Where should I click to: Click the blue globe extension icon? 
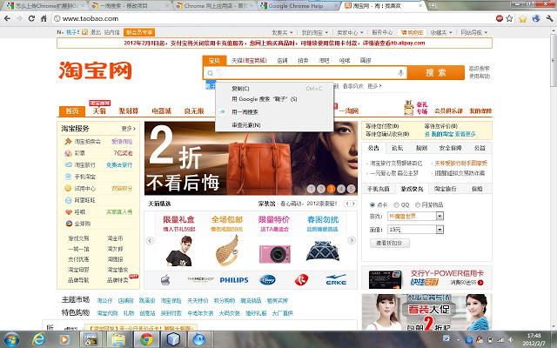(536, 18)
